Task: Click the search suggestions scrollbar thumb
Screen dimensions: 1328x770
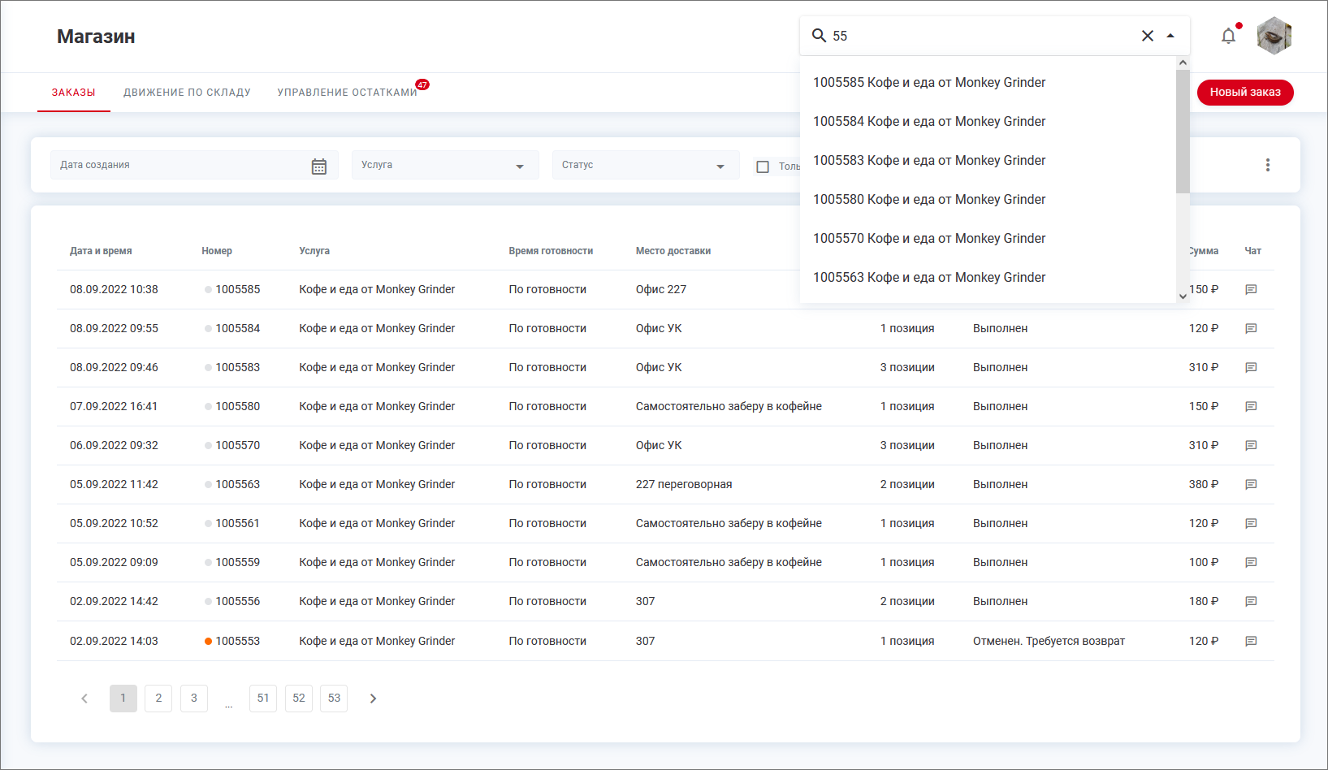Action: click(1183, 130)
